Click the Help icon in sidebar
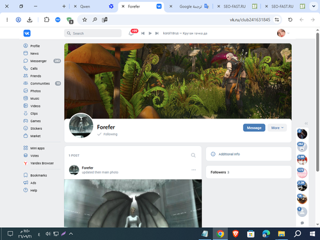320x240 pixels. [x=26, y=190]
